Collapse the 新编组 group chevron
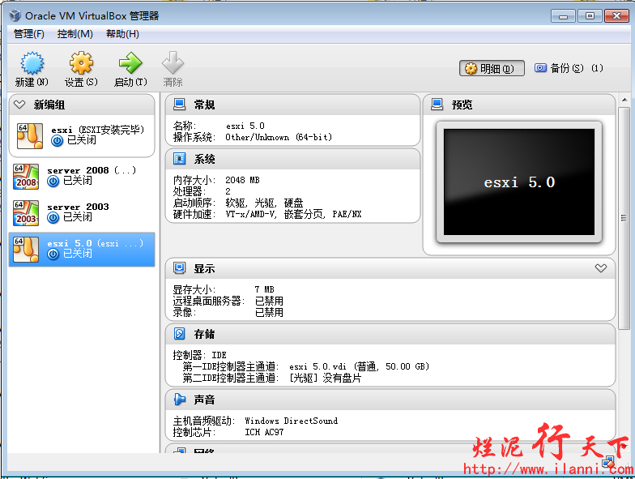This screenshot has width=635, height=479. (19, 105)
